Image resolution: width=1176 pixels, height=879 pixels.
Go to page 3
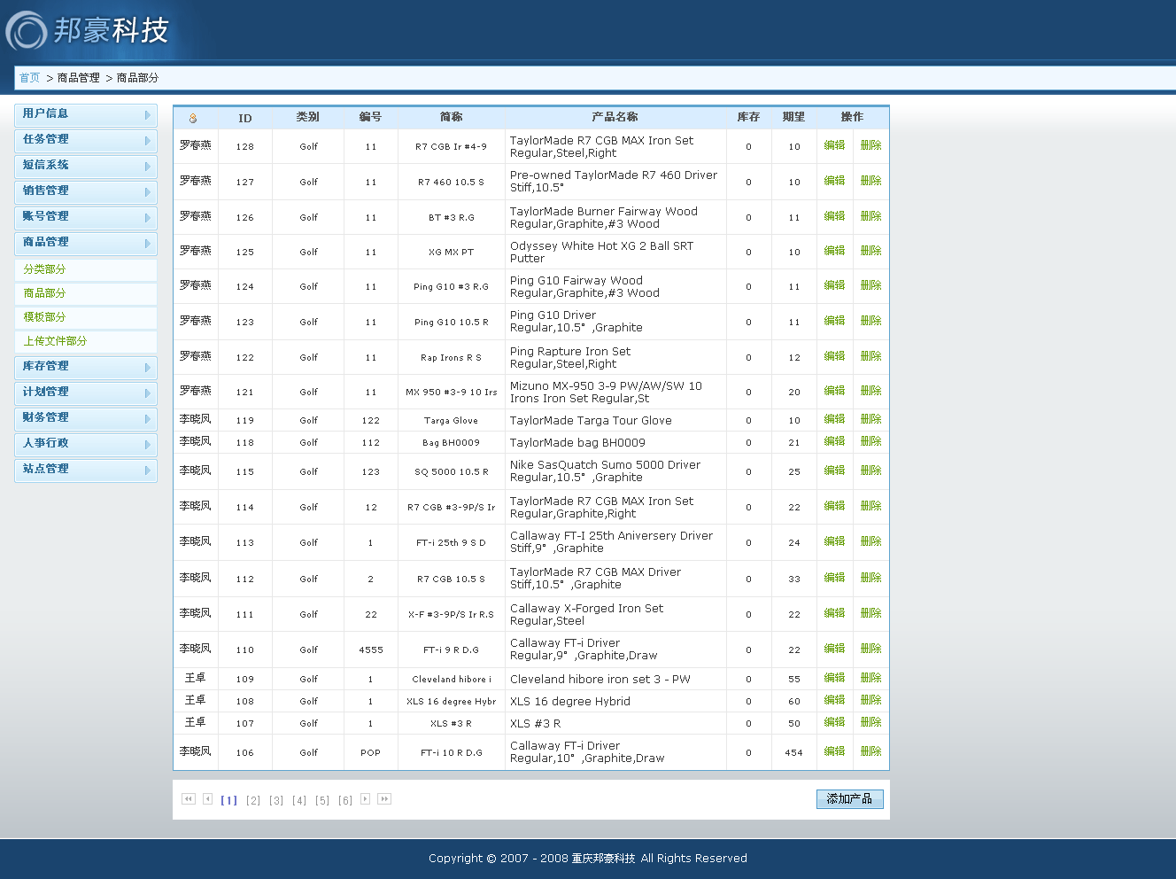tap(276, 800)
